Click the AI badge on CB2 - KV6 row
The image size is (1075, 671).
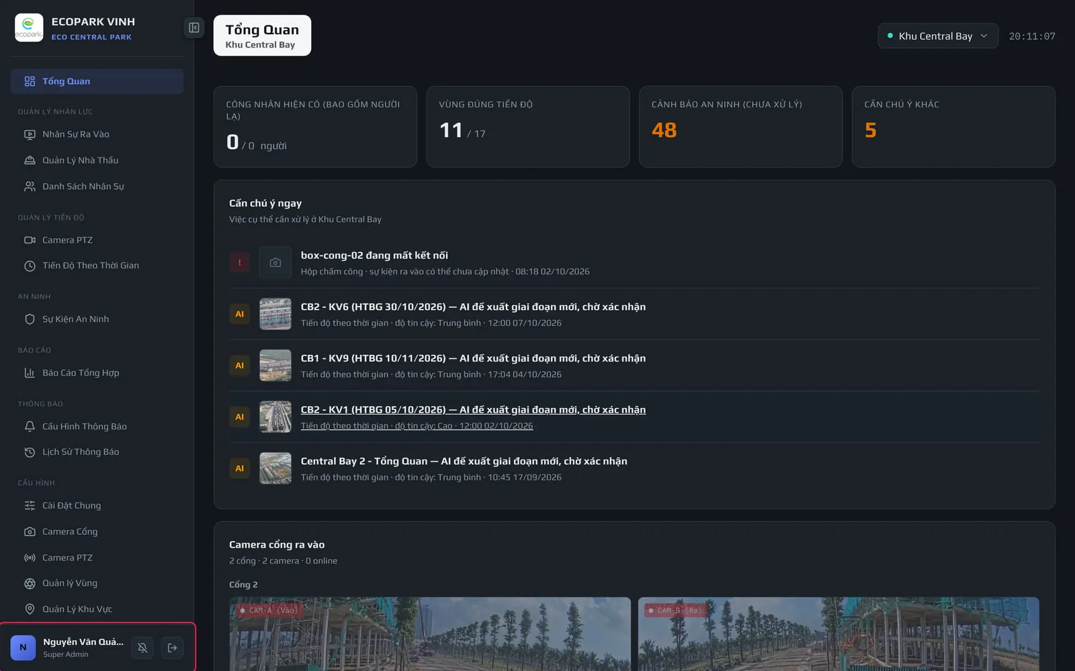240,314
